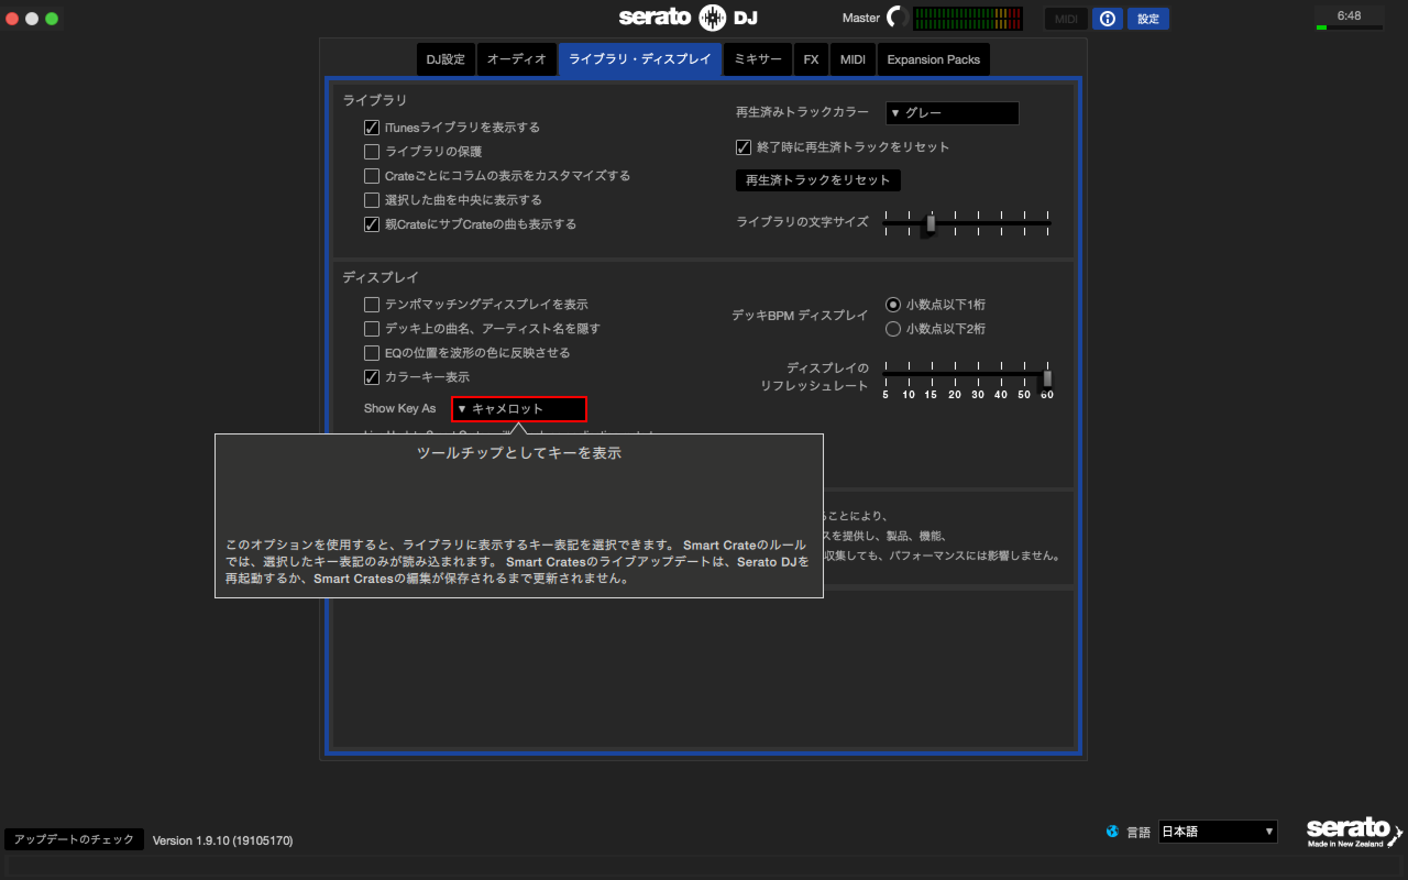Switch to the FX tab
Viewport: 1408px width, 880px height.
pos(811,59)
